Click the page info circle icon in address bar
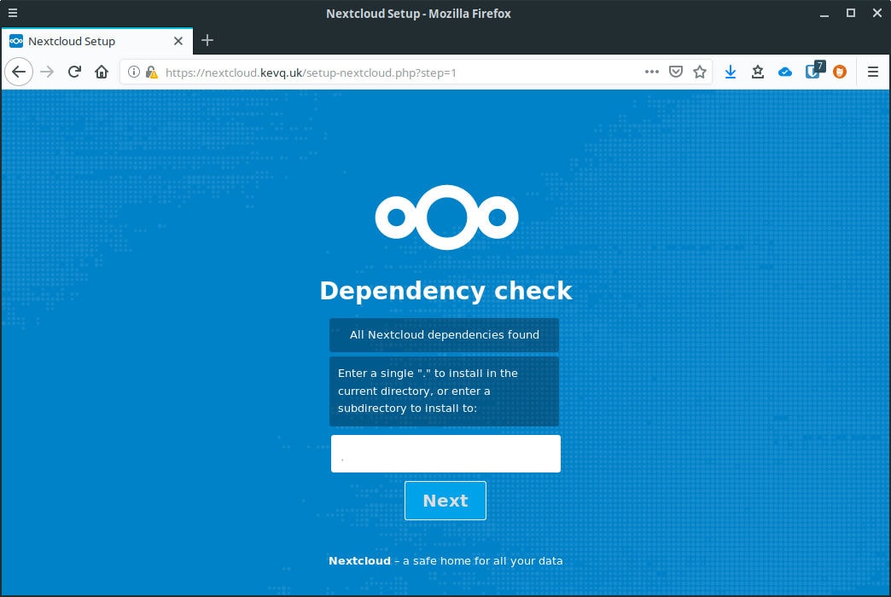Screen dimensions: 891x597 [x=134, y=72]
